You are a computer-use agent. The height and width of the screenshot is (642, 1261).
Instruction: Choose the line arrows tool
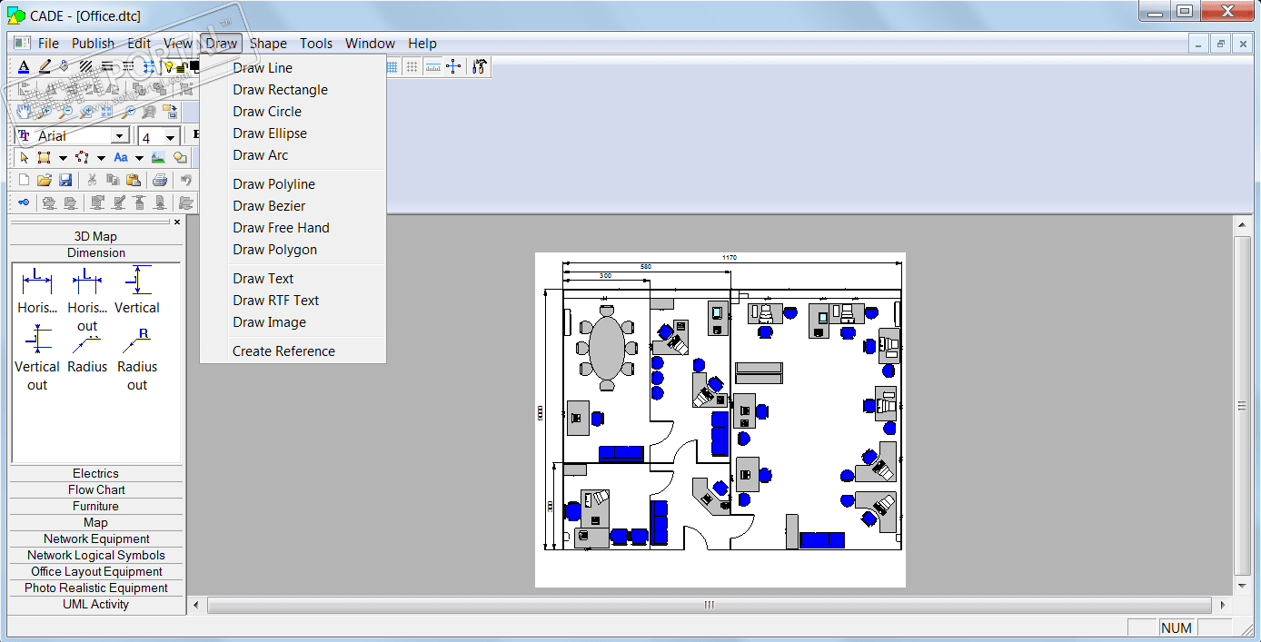tap(149, 66)
